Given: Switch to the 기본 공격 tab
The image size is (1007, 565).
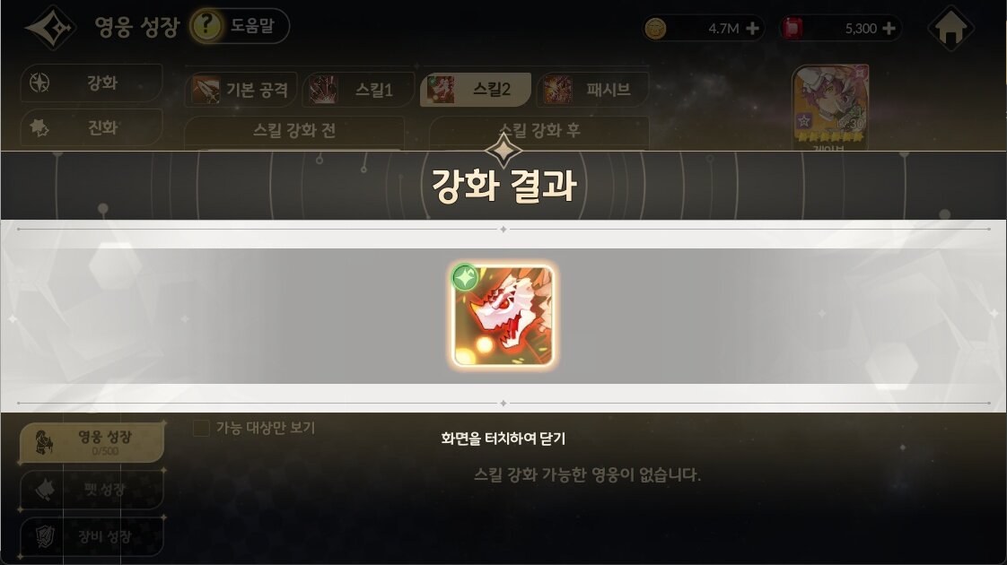Looking at the screenshot, I should (241, 90).
